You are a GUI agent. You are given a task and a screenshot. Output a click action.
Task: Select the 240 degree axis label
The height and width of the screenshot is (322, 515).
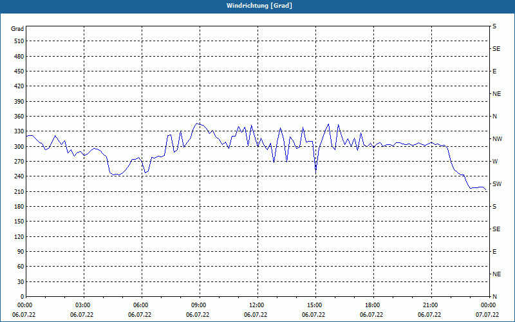19,176
